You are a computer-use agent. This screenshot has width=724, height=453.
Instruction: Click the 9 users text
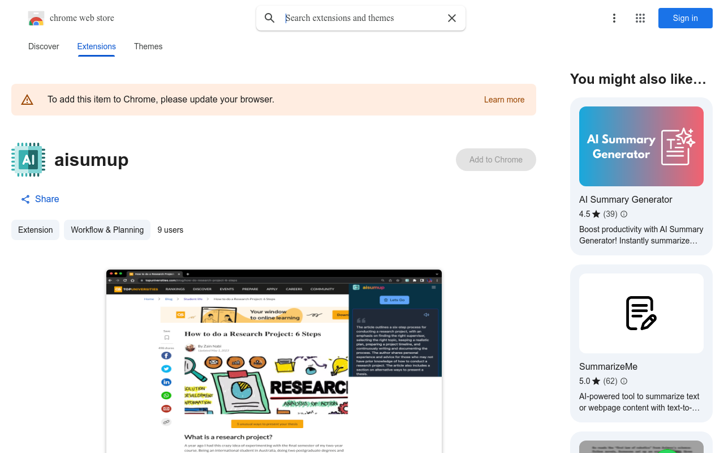tap(170, 230)
